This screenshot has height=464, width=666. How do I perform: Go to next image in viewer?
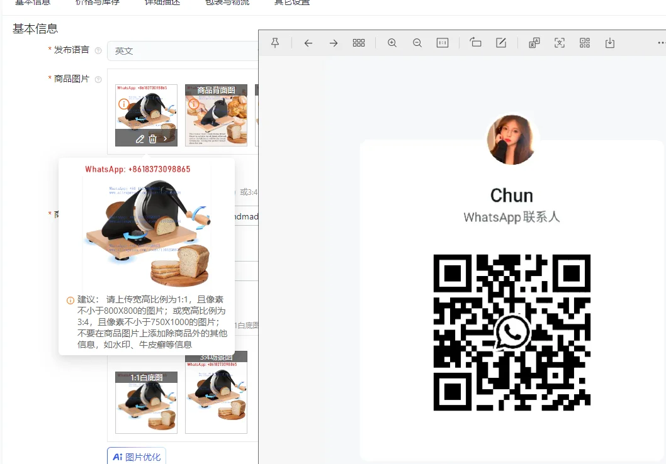[334, 43]
